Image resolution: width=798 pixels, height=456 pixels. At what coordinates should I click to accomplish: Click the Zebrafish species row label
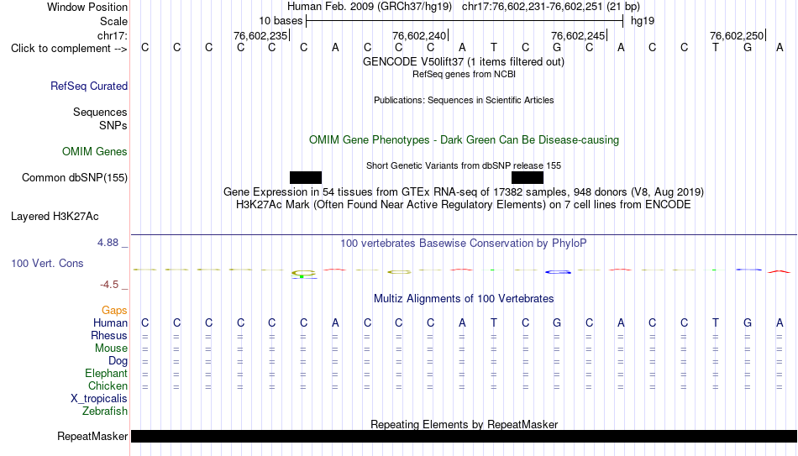(x=105, y=411)
